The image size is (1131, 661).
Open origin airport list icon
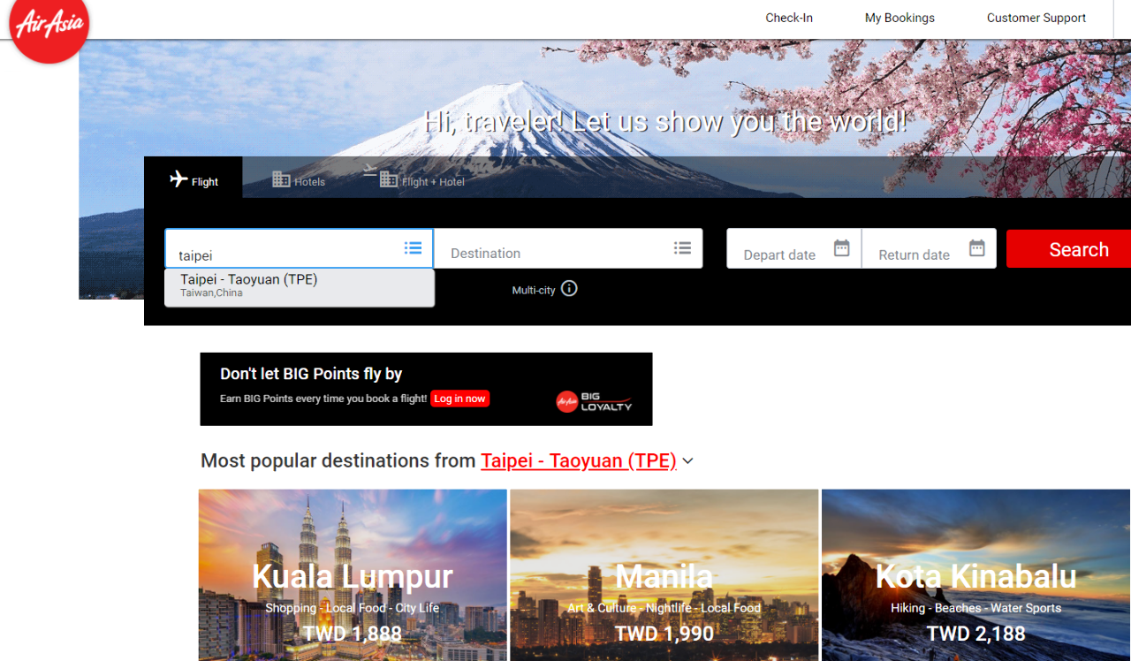click(x=413, y=248)
